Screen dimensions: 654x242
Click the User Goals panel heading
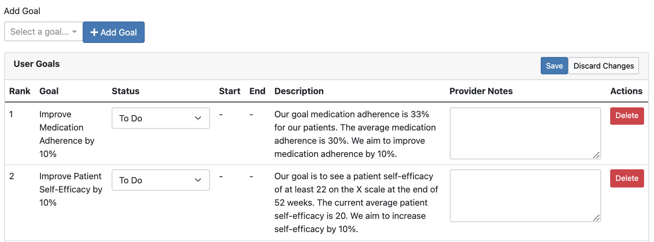(37, 64)
